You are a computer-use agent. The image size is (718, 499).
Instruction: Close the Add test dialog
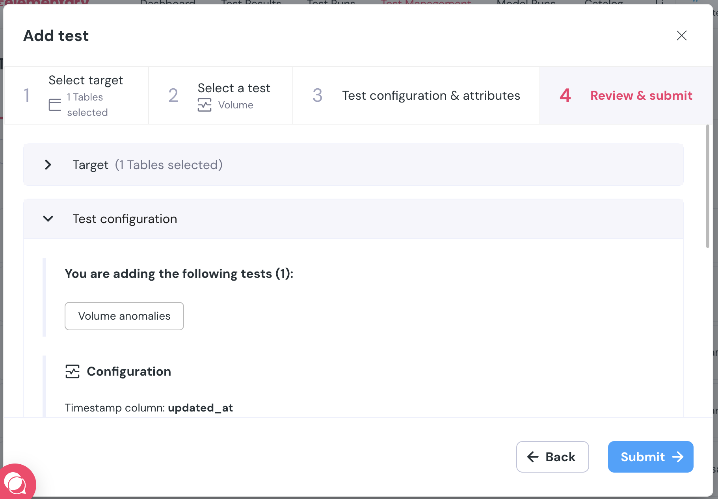click(681, 35)
